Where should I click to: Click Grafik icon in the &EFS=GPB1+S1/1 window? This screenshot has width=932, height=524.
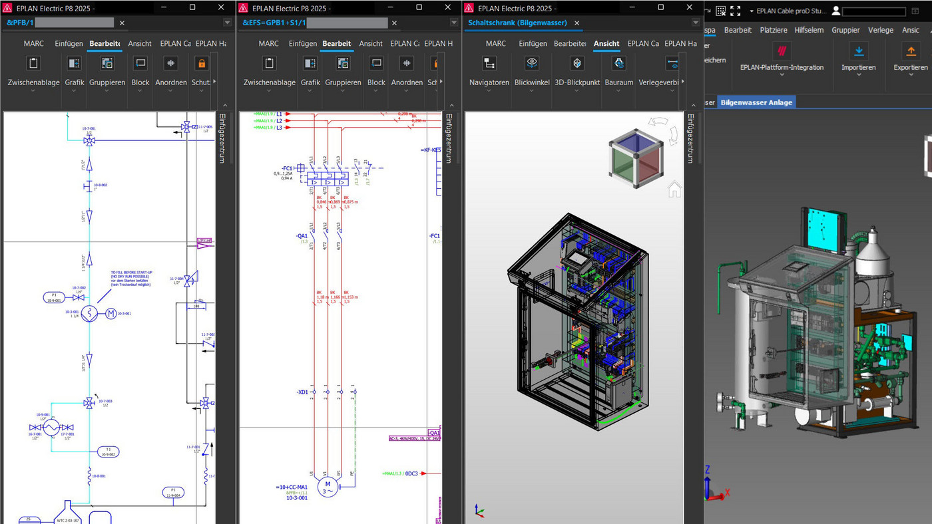coord(310,63)
